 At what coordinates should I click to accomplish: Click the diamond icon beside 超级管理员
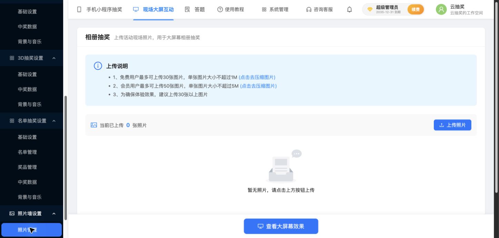(x=370, y=9)
